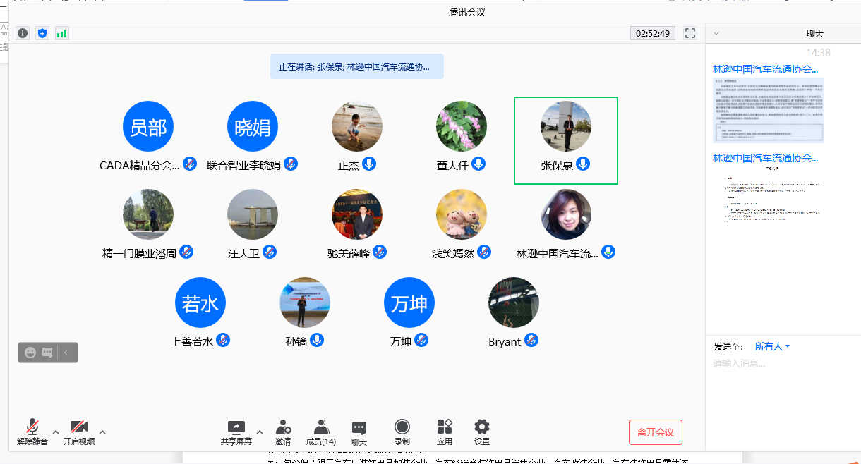The image size is (861, 464).
Task: Toggle the 聊天 chat panel
Action: coord(359,432)
